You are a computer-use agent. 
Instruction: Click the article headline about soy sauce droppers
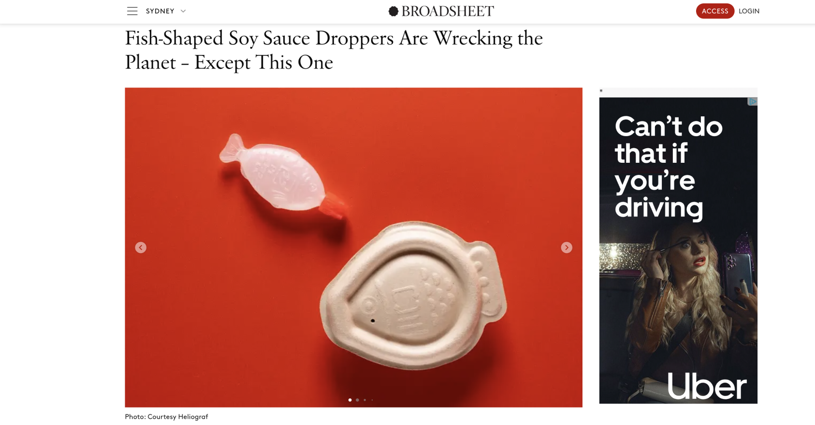(334, 50)
